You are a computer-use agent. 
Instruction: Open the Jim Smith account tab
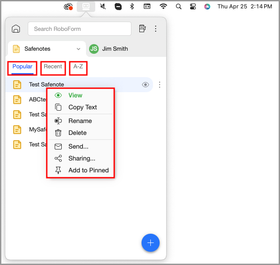click(x=109, y=49)
